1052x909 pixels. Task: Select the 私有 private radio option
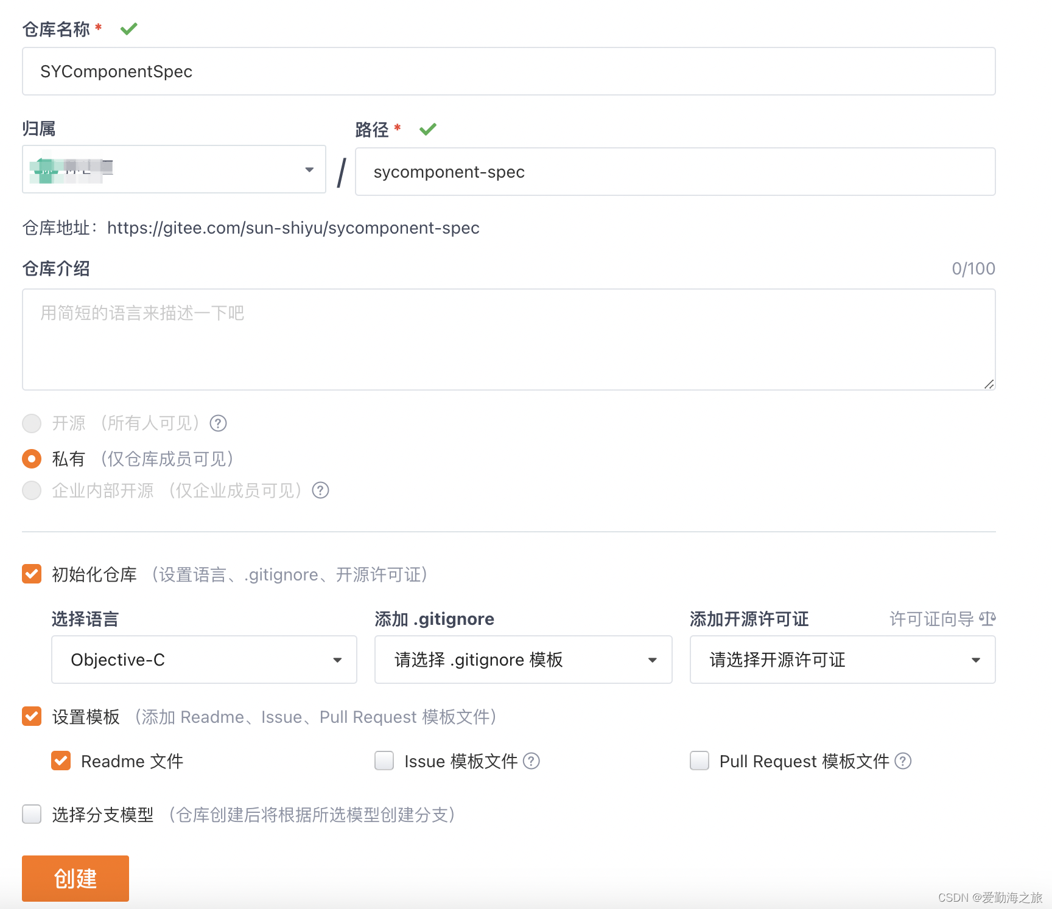coord(32,459)
